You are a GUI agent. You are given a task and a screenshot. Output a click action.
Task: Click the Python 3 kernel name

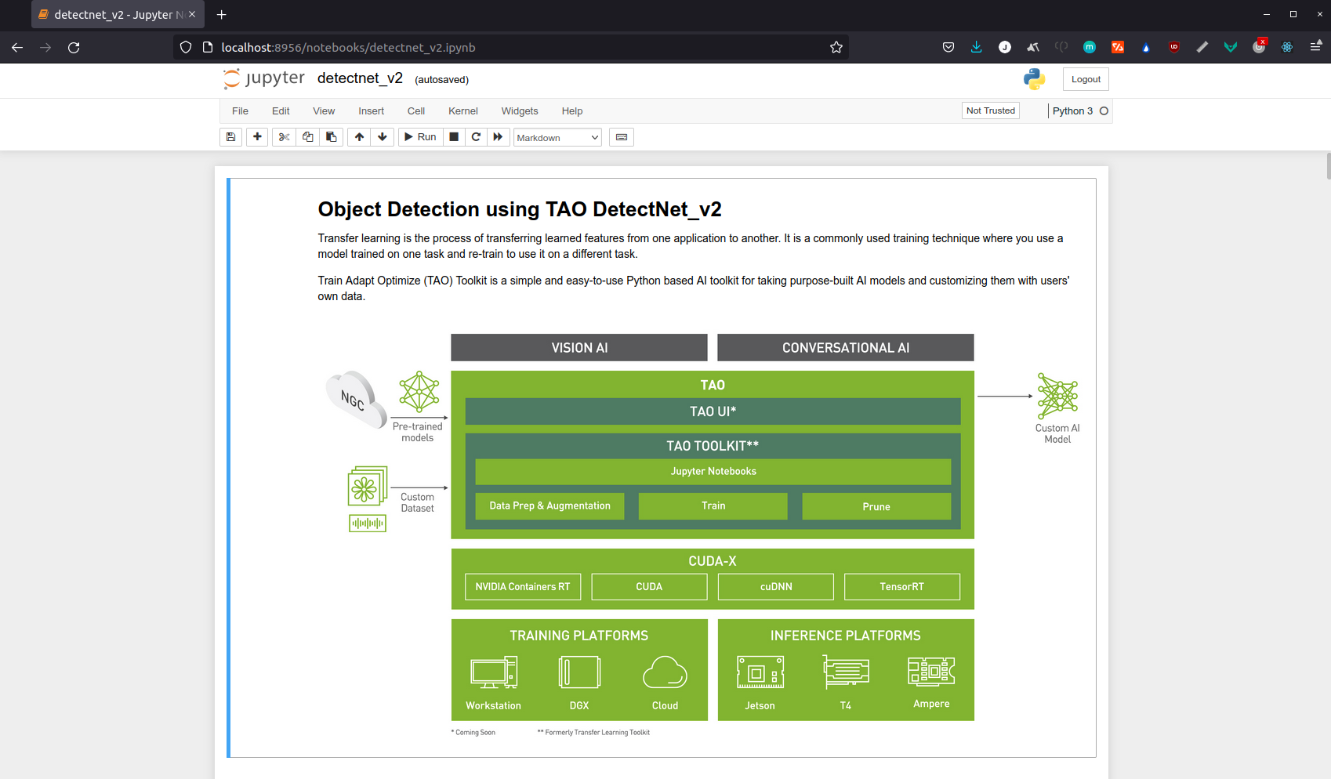(1072, 111)
